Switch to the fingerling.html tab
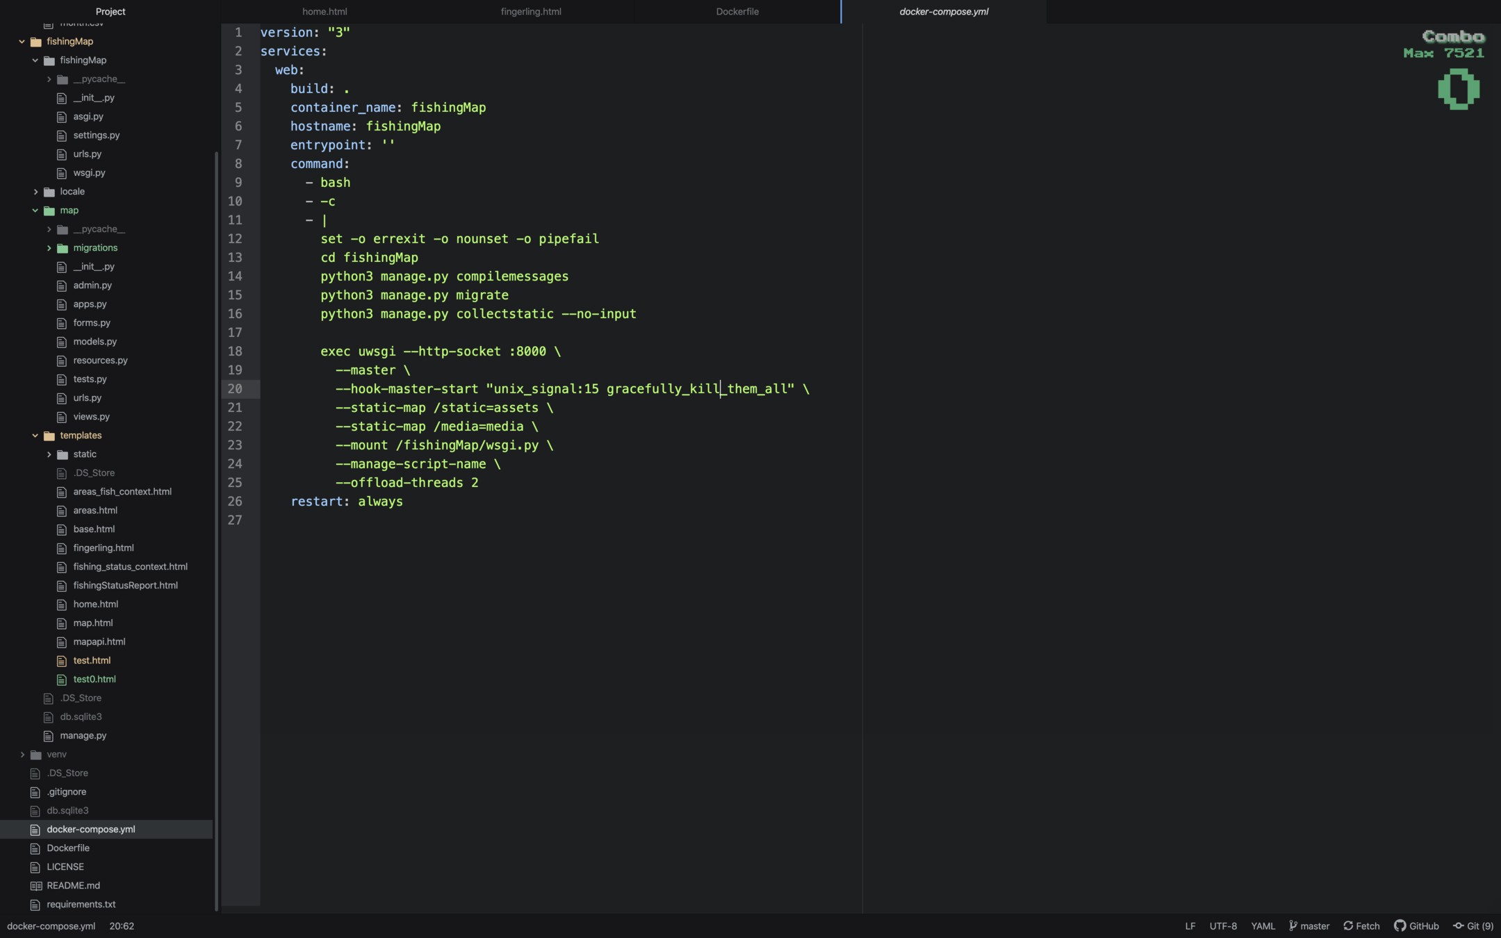The height and width of the screenshot is (938, 1501). coord(531,12)
